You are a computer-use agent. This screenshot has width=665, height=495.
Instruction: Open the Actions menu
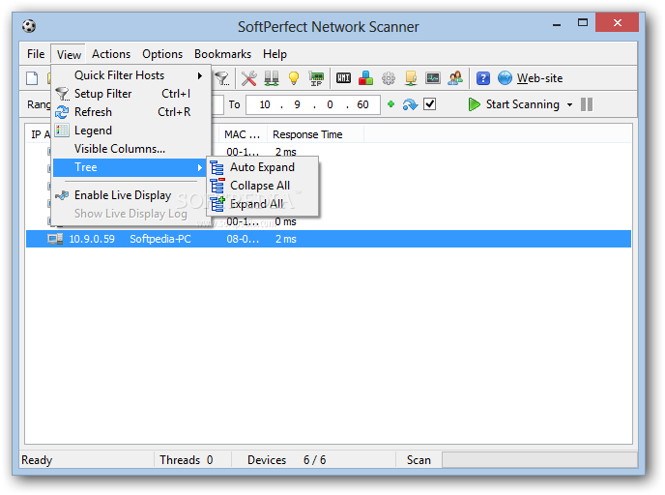click(111, 54)
